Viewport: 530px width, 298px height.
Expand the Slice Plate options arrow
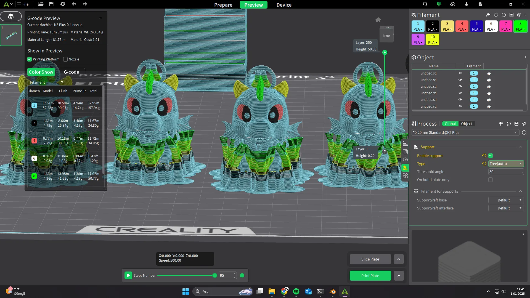(399, 259)
